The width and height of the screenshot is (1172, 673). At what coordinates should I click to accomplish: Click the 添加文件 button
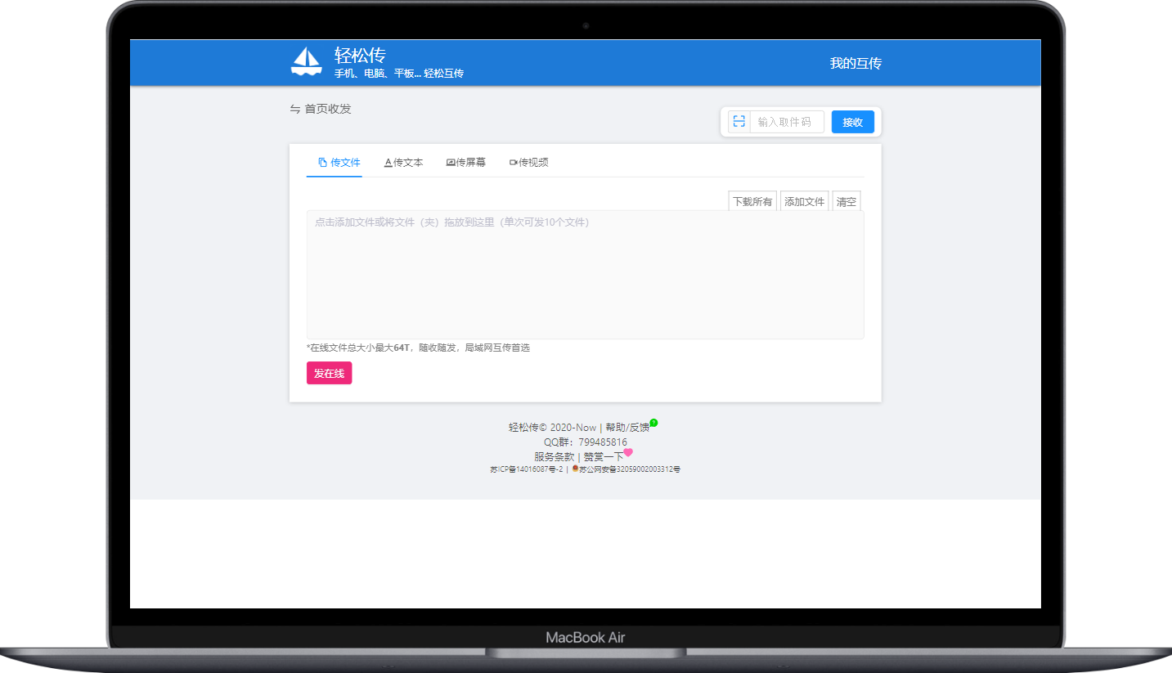tap(805, 201)
